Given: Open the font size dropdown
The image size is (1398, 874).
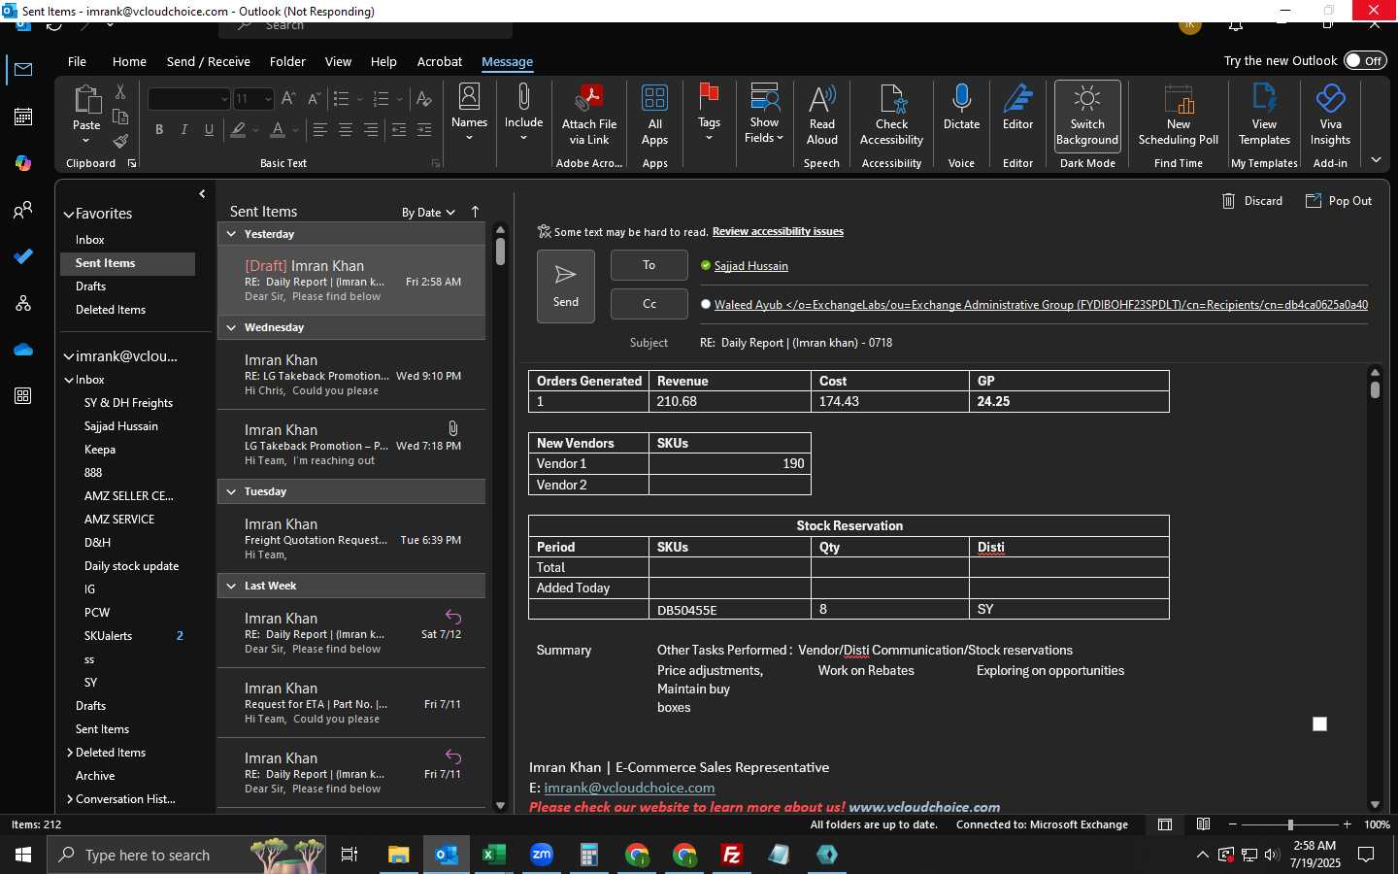Looking at the screenshot, I should tap(267, 99).
